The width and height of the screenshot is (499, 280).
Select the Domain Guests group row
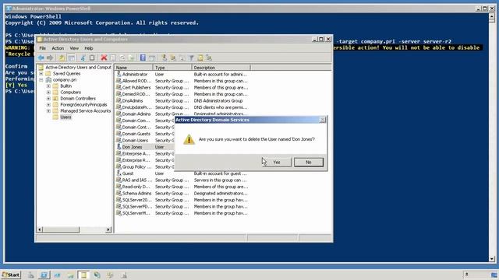pyautogui.click(x=145, y=134)
